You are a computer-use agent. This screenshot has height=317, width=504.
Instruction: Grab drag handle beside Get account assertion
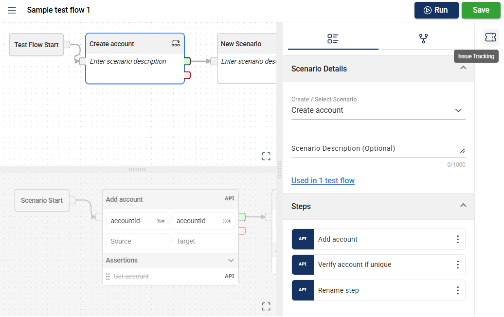108,276
